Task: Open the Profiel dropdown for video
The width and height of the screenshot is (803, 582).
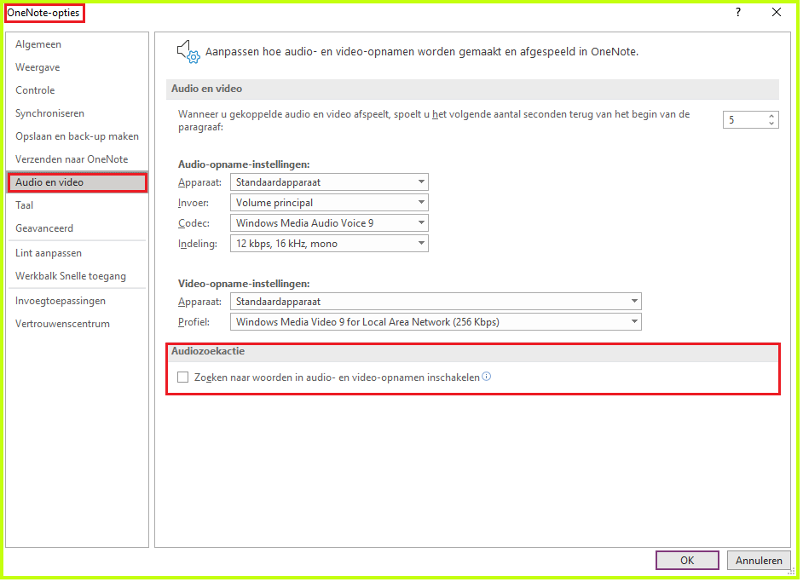Action: (x=437, y=323)
